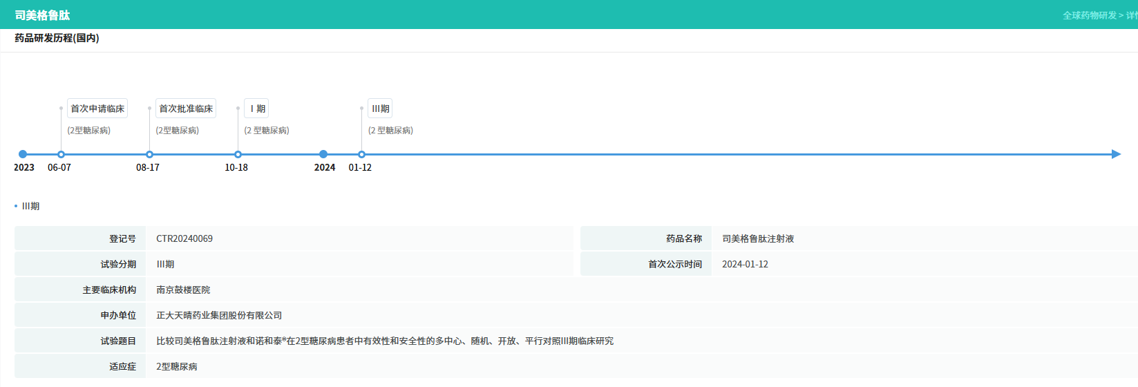The image size is (1138, 387).
Task: Select the 10-18 timeline node circle
Action: (238, 155)
